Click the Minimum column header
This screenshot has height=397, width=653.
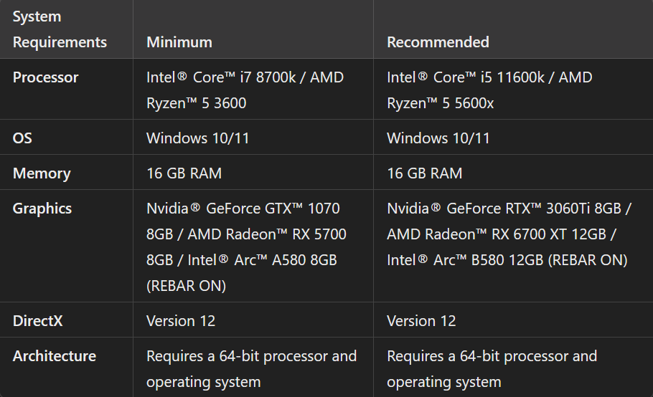tap(179, 42)
